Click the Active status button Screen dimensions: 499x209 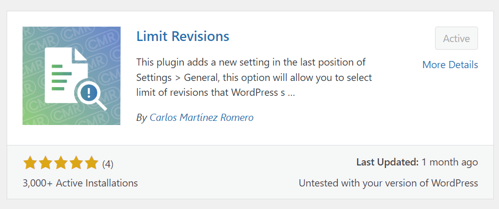point(457,38)
